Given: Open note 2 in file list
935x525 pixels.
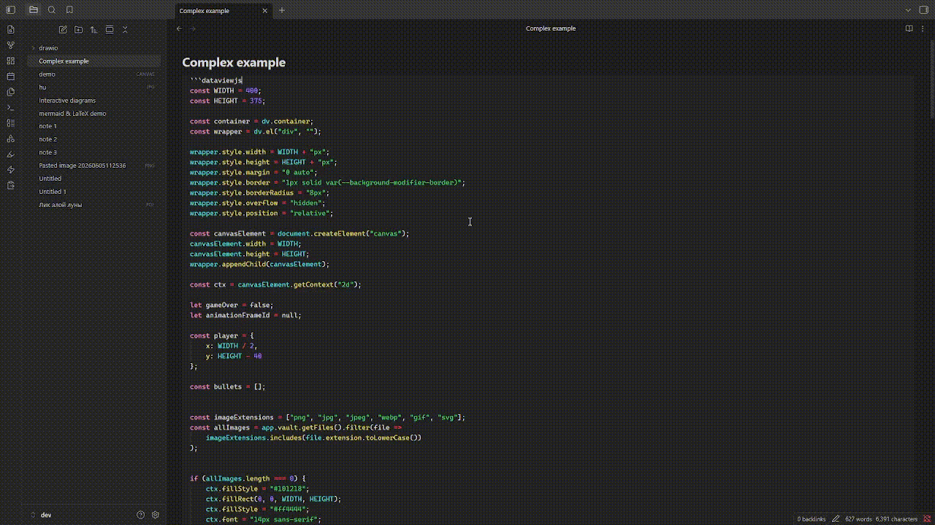Looking at the screenshot, I should click(x=93, y=139).
